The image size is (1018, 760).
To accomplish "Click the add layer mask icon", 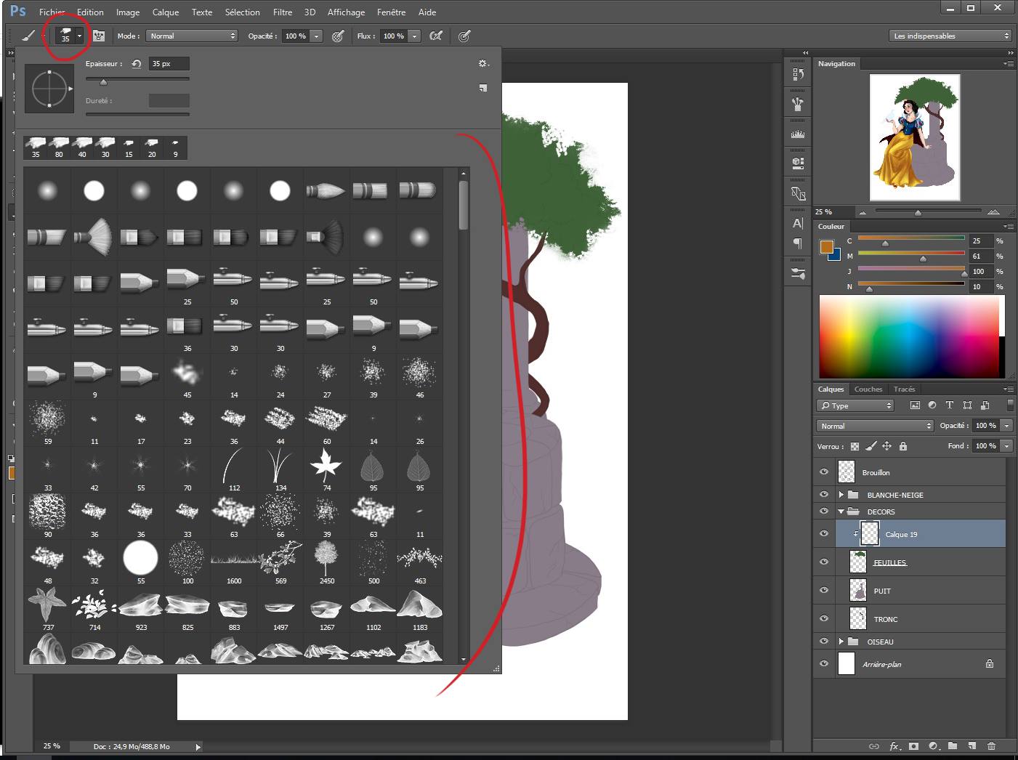I will click(x=913, y=746).
